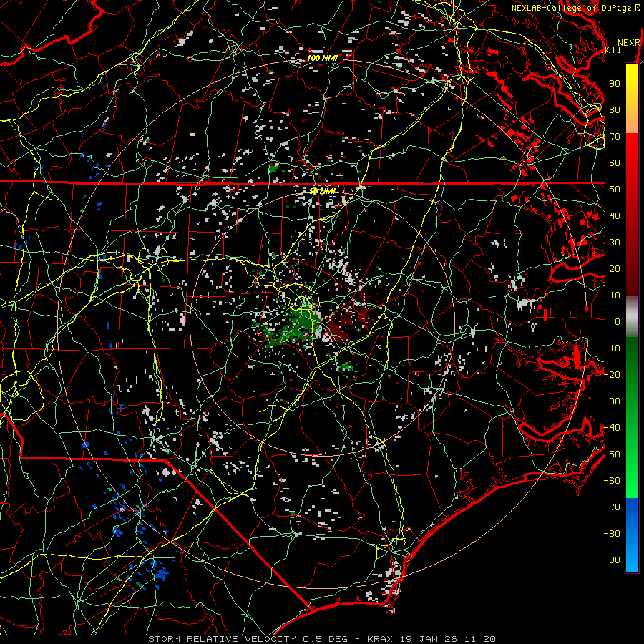The image size is (644, 644).
Task: Click the "-80" scale value
Action: click(x=612, y=534)
